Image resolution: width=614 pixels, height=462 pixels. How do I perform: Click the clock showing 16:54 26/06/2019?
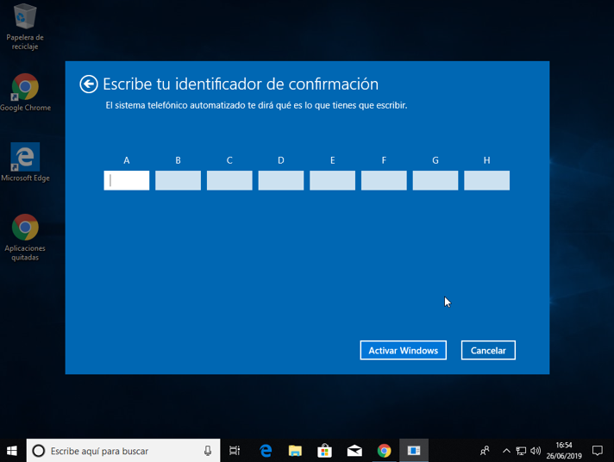tap(564, 451)
